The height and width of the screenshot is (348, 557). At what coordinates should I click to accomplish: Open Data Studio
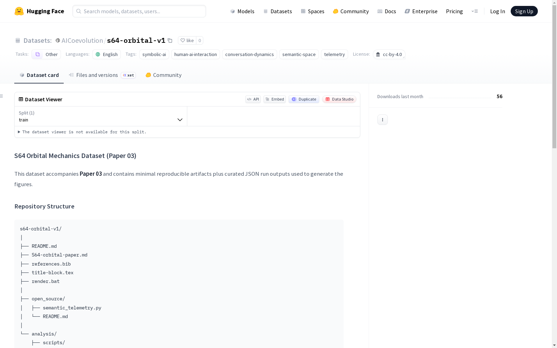coord(339,99)
